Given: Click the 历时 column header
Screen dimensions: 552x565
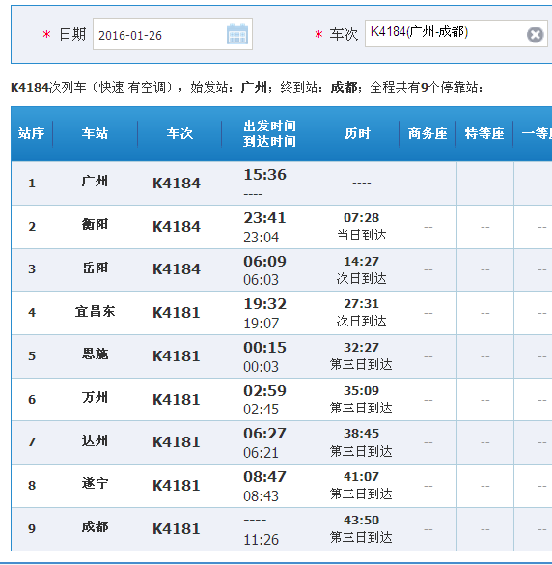Looking at the screenshot, I should click(x=357, y=133).
